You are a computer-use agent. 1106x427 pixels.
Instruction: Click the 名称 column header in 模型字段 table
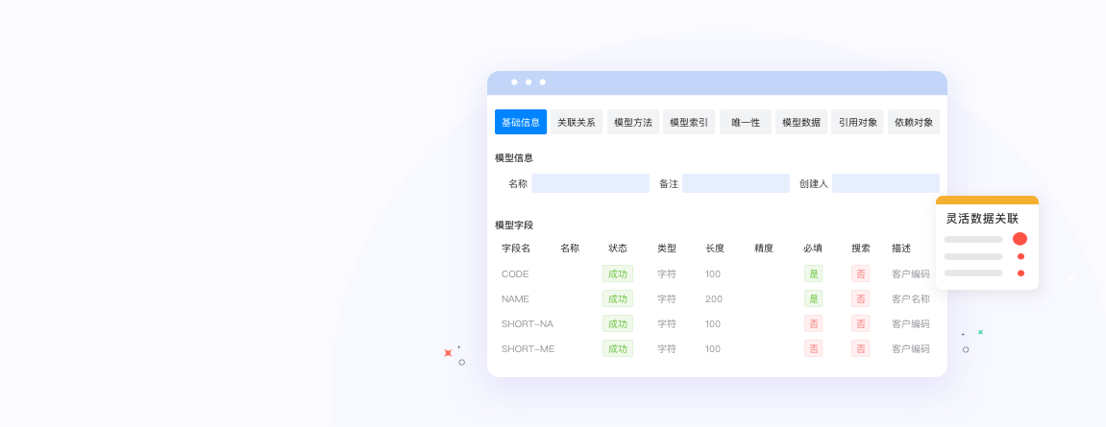click(570, 248)
